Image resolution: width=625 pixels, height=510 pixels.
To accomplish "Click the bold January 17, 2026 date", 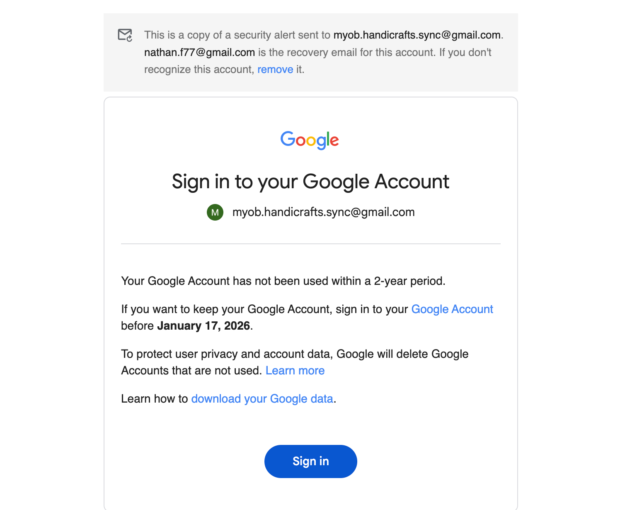I will click(203, 326).
